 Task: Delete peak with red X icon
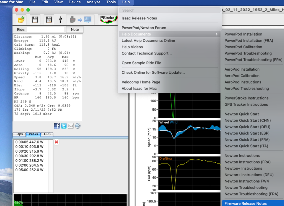[x=57, y=142]
